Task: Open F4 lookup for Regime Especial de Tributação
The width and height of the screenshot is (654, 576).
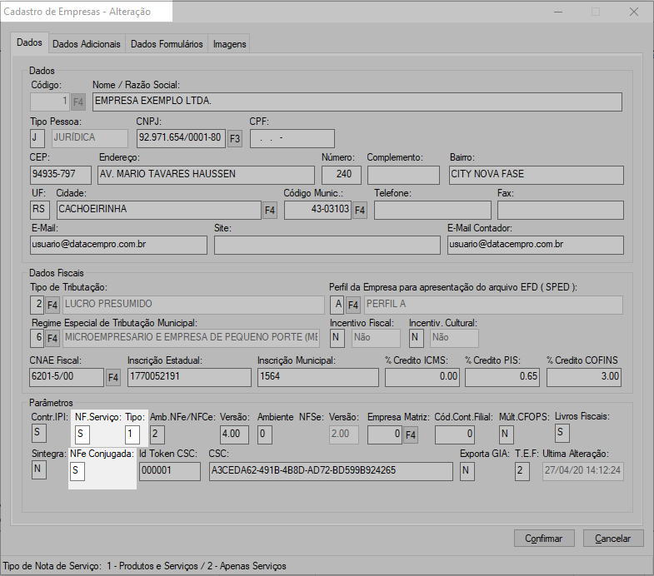Action: (x=52, y=338)
